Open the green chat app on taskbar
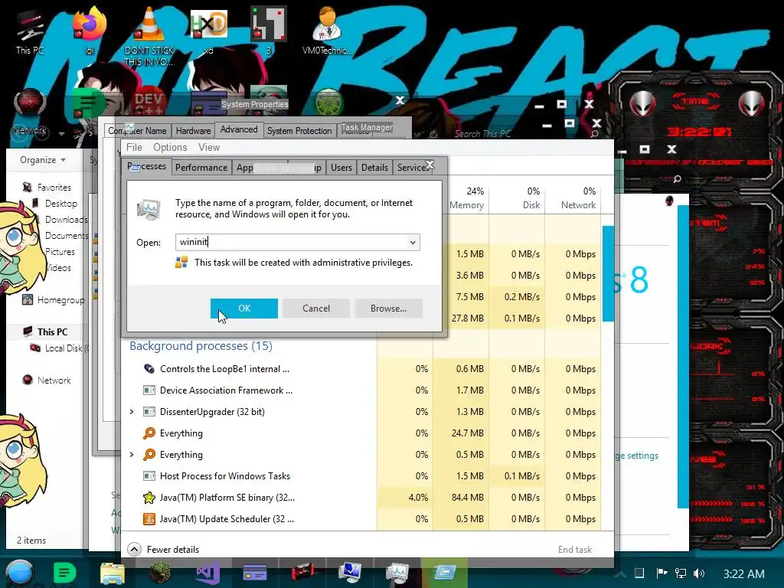The image size is (784, 588). coord(64,573)
